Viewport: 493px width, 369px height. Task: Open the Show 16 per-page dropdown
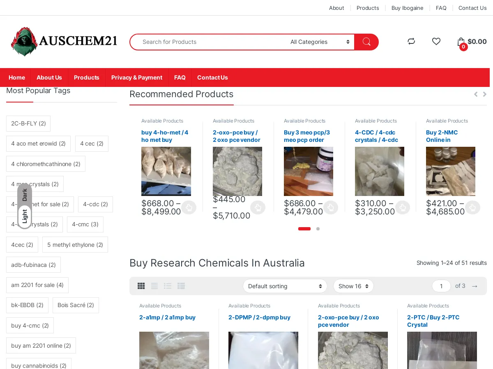click(353, 286)
